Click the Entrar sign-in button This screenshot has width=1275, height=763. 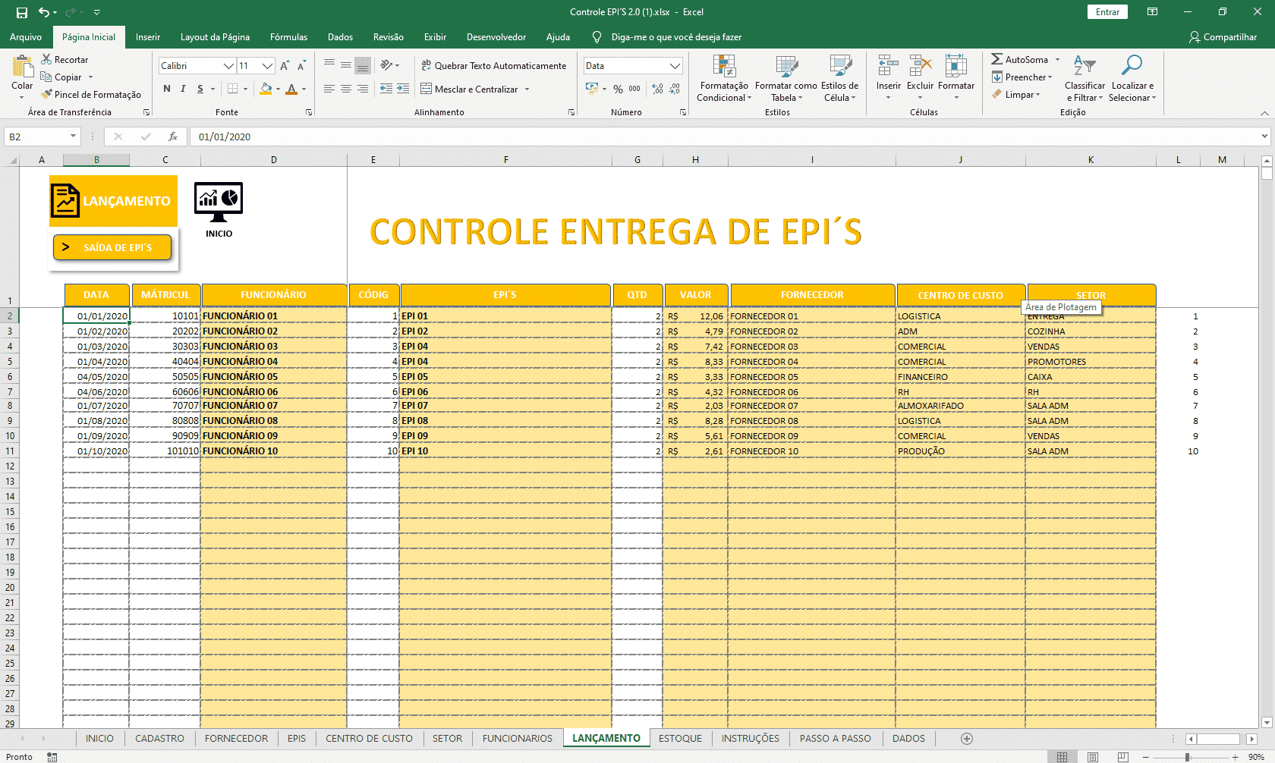[x=1107, y=12]
